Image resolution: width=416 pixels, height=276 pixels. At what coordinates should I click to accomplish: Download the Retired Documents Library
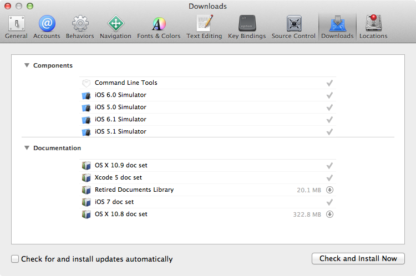[x=329, y=190]
